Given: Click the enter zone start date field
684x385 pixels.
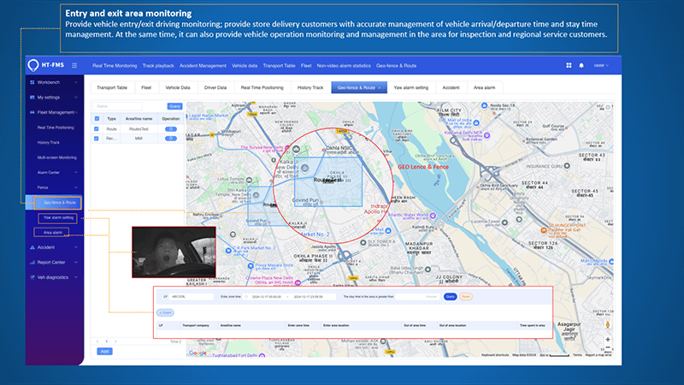Looking at the screenshot, I should tap(267, 297).
